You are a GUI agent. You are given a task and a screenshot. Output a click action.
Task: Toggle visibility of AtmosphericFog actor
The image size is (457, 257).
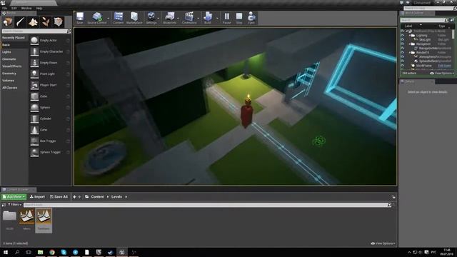tap(403, 57)
